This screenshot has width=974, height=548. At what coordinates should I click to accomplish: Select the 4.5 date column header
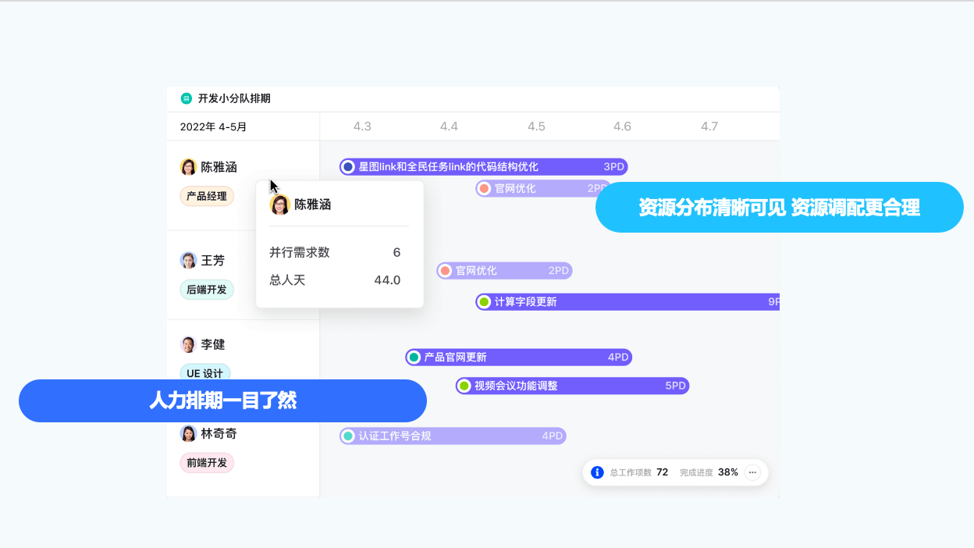tap(536, 126)
